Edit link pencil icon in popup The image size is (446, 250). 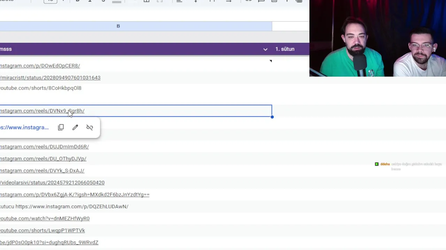(75, 127)
